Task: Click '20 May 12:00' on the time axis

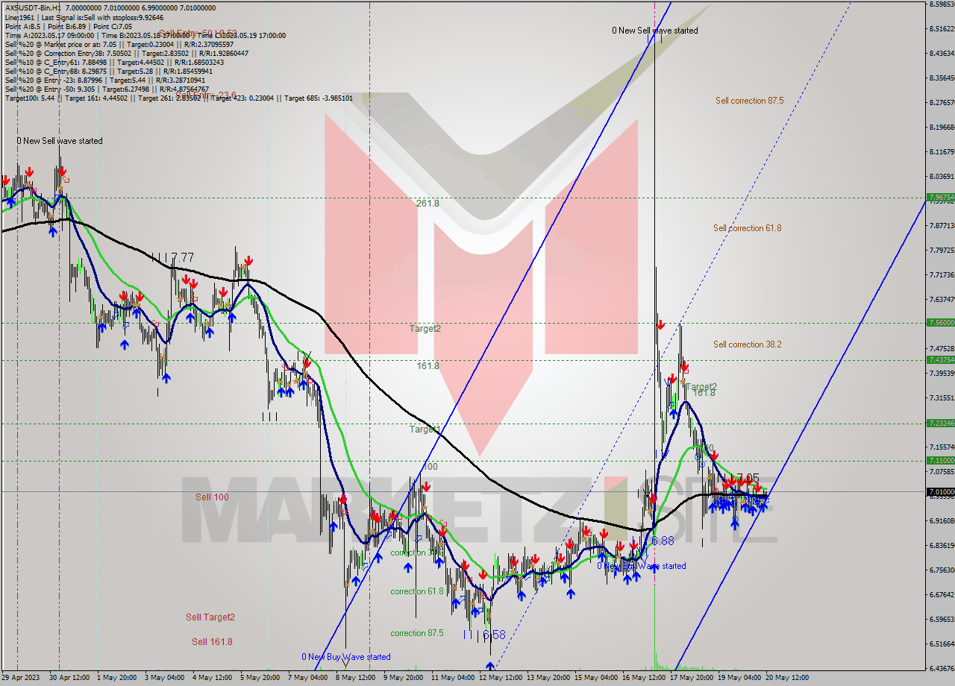Action: pyautogui.click(x=786, y=678)
